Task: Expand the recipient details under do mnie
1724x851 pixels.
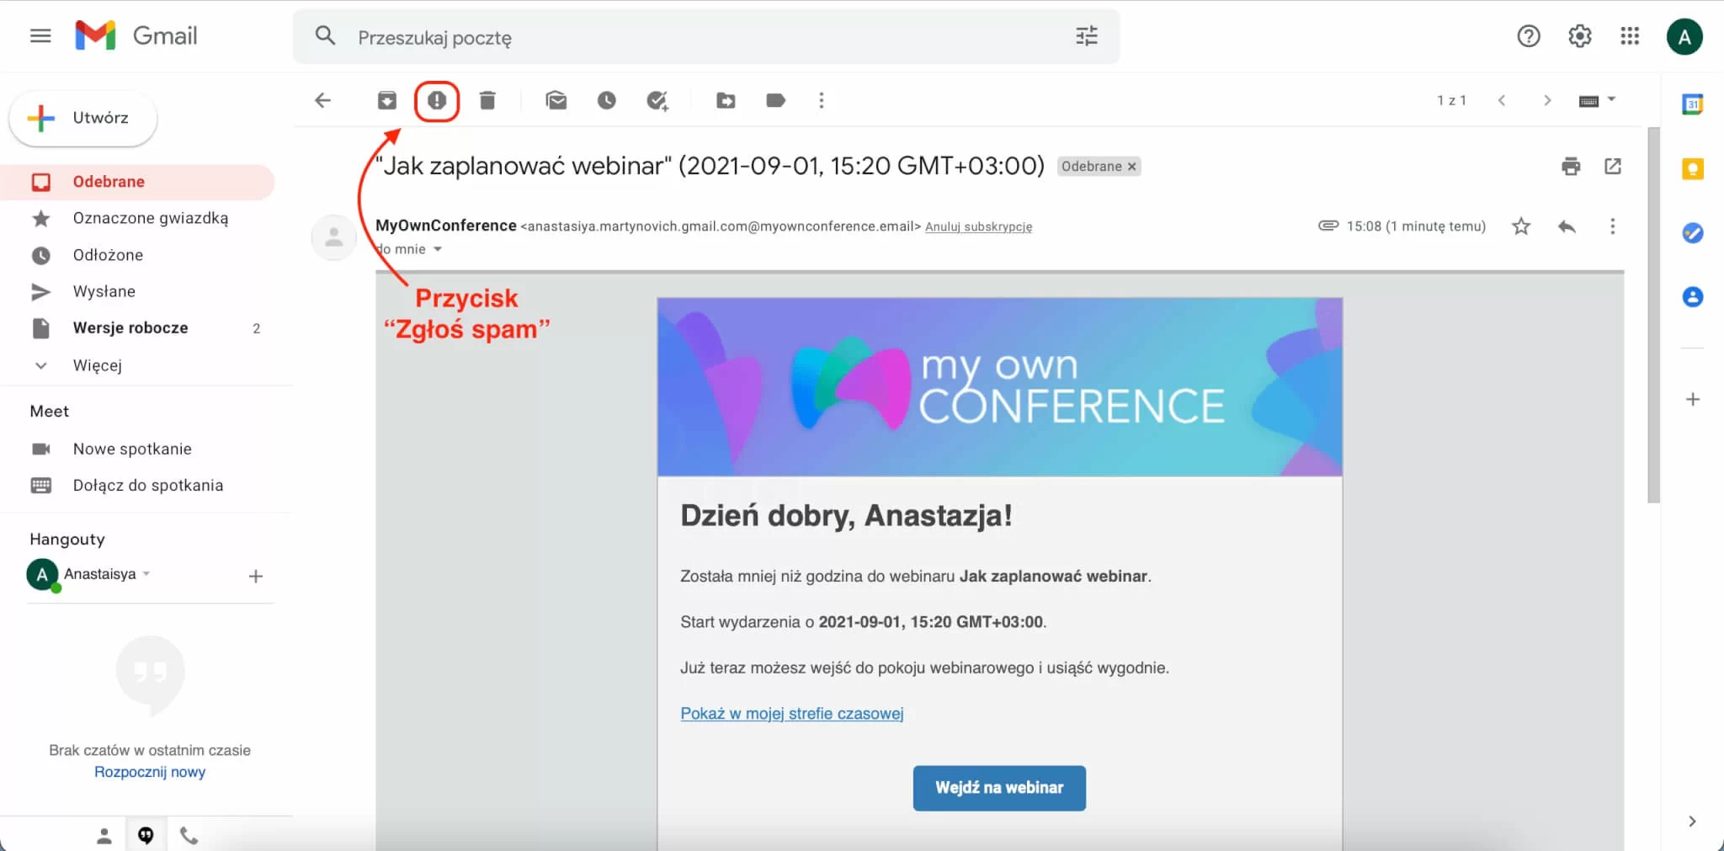Action: 438,248
